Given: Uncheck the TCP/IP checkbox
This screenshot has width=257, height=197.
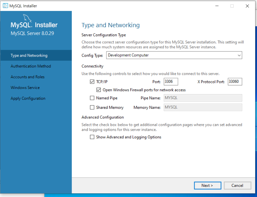Looking at the screenshot, I should (x=92, y=82).
